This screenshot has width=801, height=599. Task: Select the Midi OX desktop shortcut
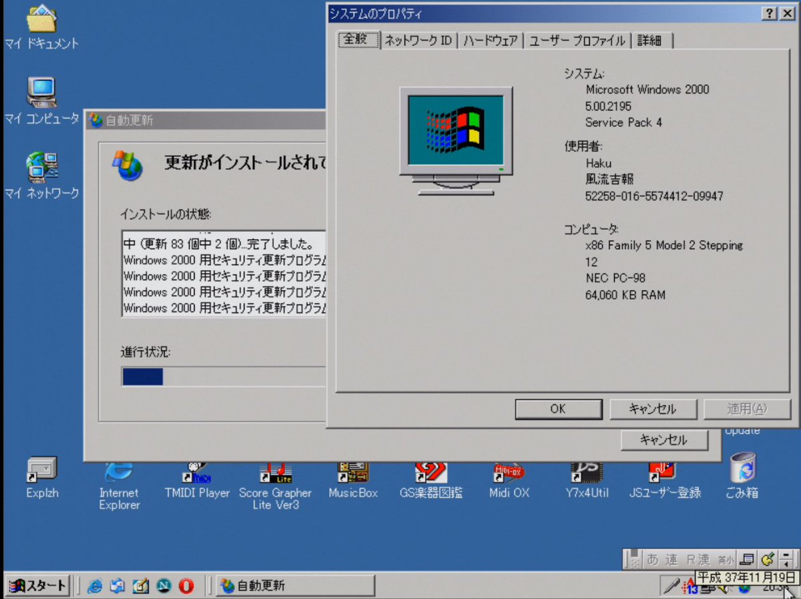click(509, 479)
